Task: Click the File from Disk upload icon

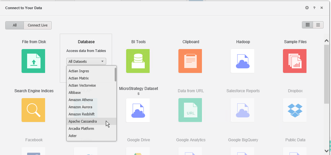Action: 33,61
